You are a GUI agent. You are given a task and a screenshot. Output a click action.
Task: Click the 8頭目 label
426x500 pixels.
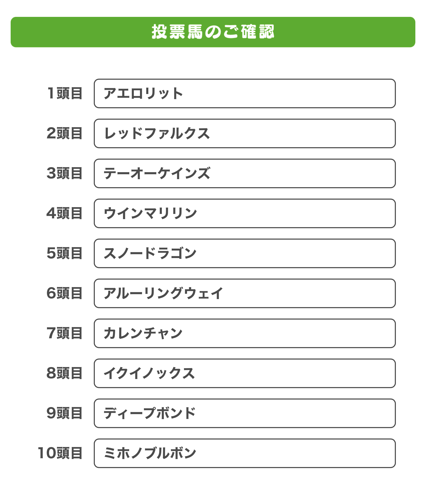[x=65, y=373]
